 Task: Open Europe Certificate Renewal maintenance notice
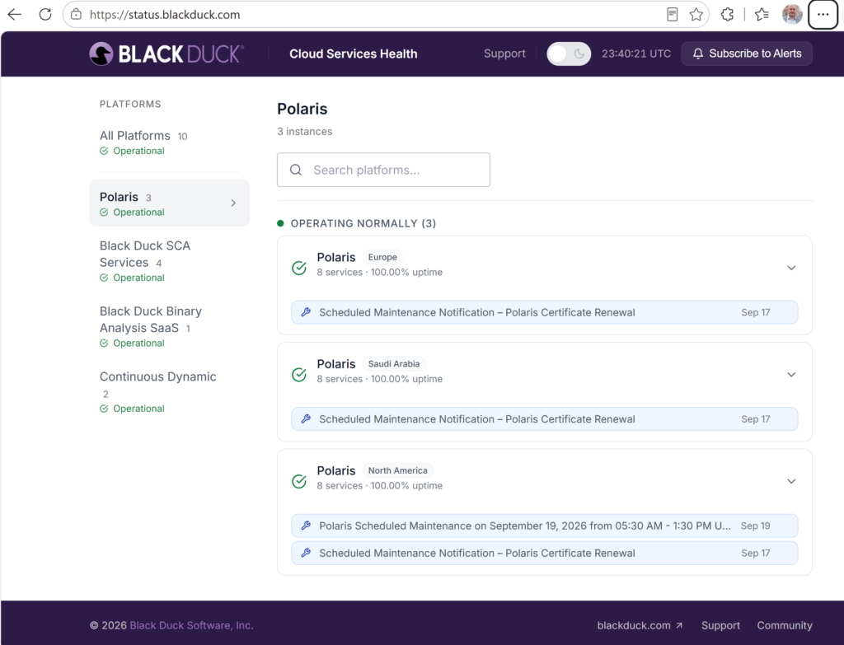pos(544,312)
